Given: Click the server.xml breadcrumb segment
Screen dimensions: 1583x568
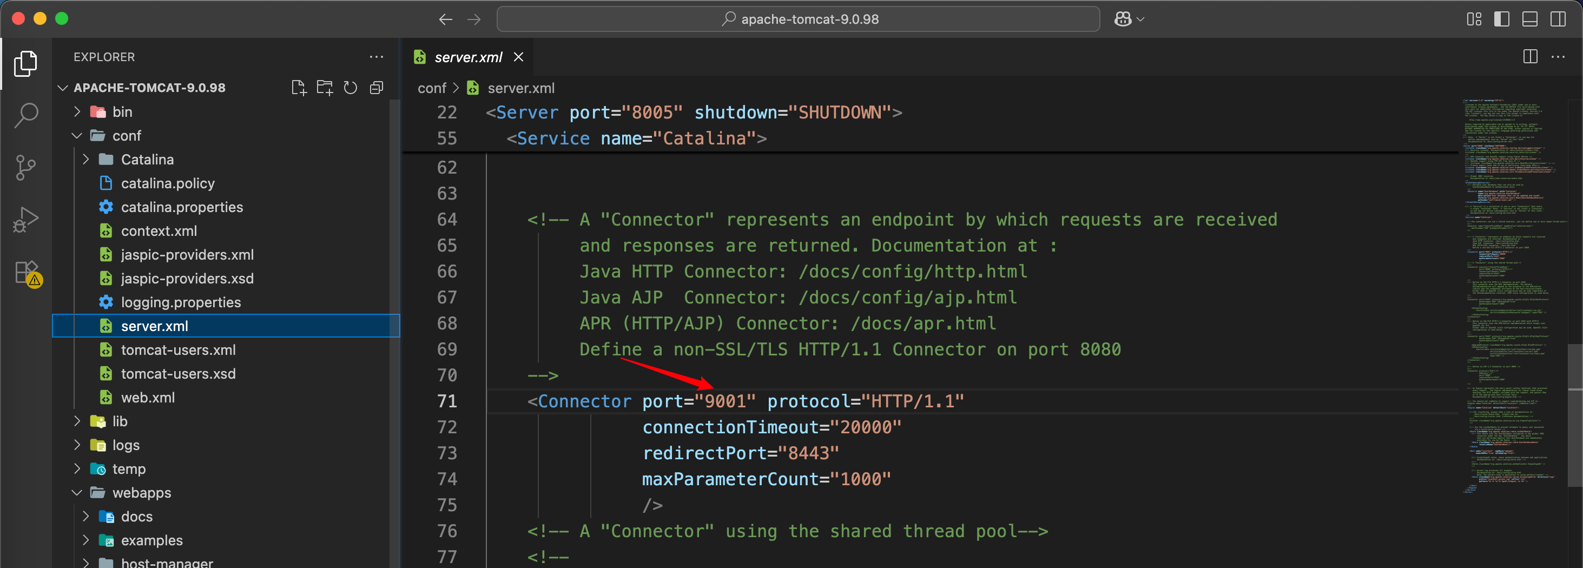Looking at the screenshot, I should (520, 89).
